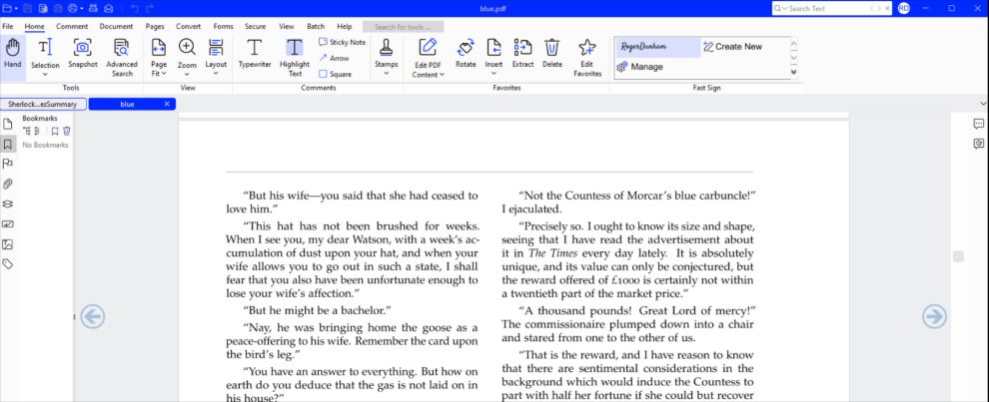
Task: Open the File menu
Action: click(x=8, y=27)
